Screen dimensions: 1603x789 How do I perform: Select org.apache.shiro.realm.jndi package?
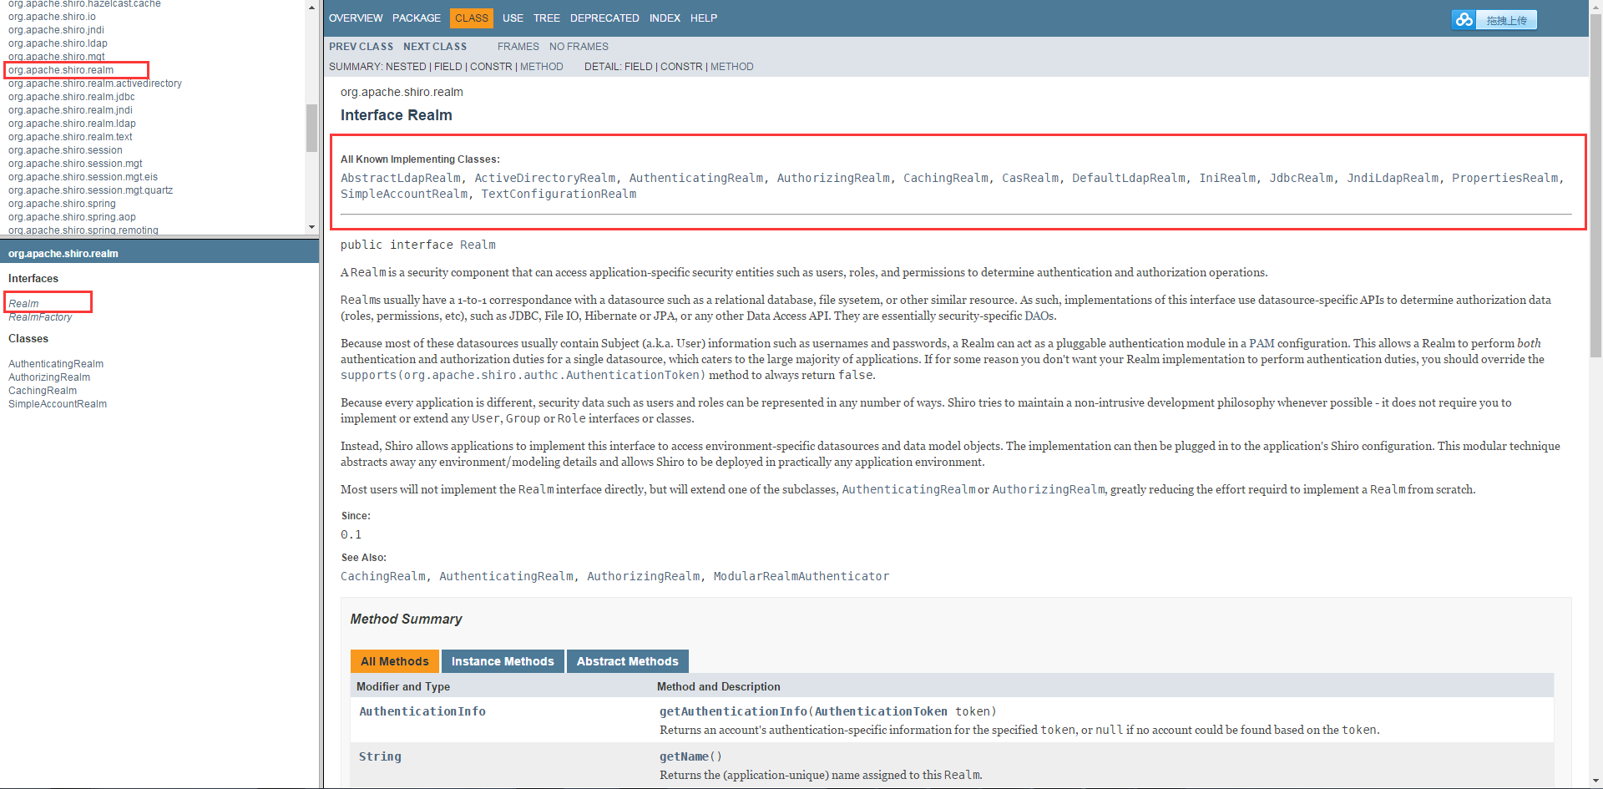[70, 110]
